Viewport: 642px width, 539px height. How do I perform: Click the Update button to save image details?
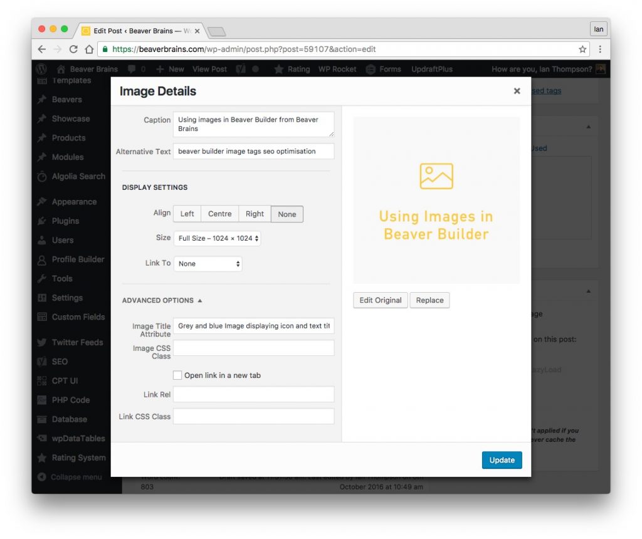(x=502, y=459)
